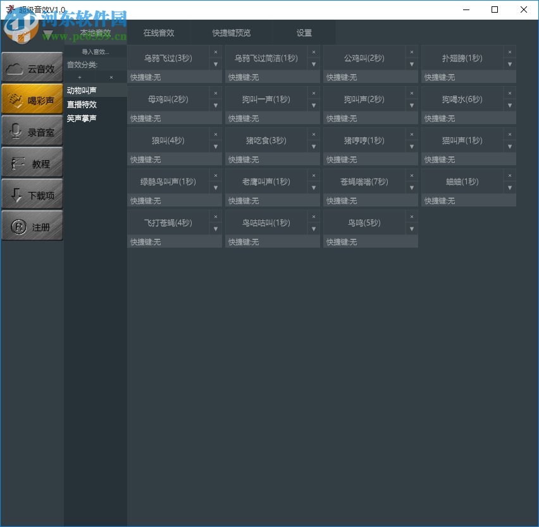Remove the 狼叫(4秒) sound
The image size is (539, 527).
pyautogui.click(x=216, y=134)
